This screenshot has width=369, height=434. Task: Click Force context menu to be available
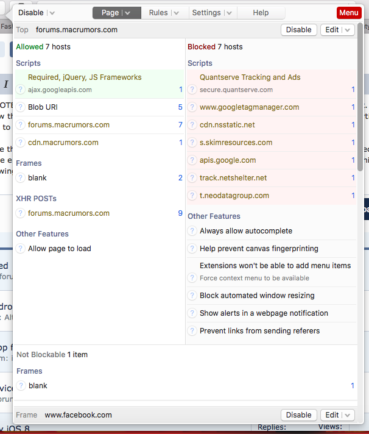point(272,272)
